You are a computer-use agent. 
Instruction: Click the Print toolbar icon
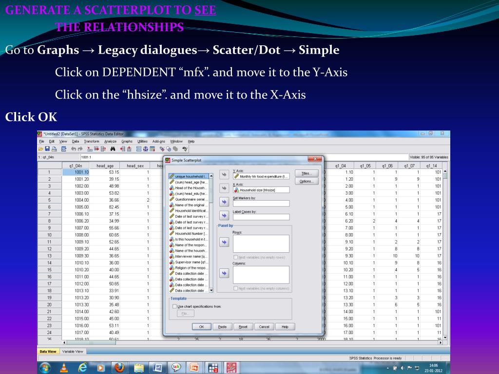pyautogui.click(x=54, y=149)
